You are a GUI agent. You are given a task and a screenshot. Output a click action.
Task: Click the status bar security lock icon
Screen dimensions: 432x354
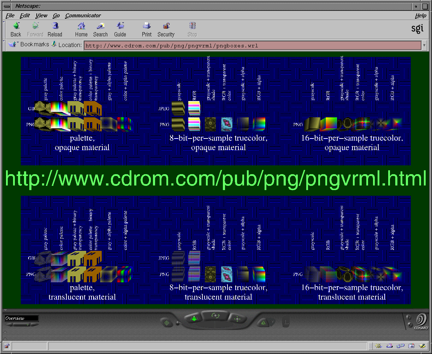pyautogui.click(x=7, y=346)
